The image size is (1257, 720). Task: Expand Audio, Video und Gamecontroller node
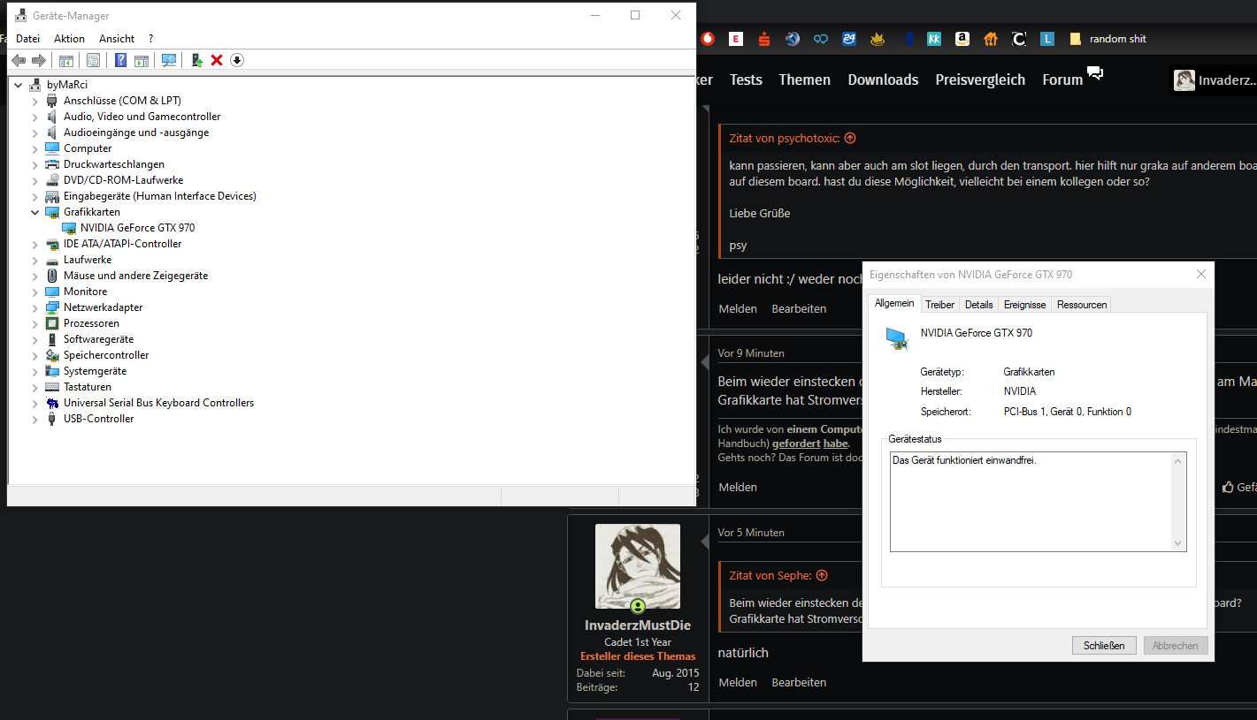pos(35,117)
